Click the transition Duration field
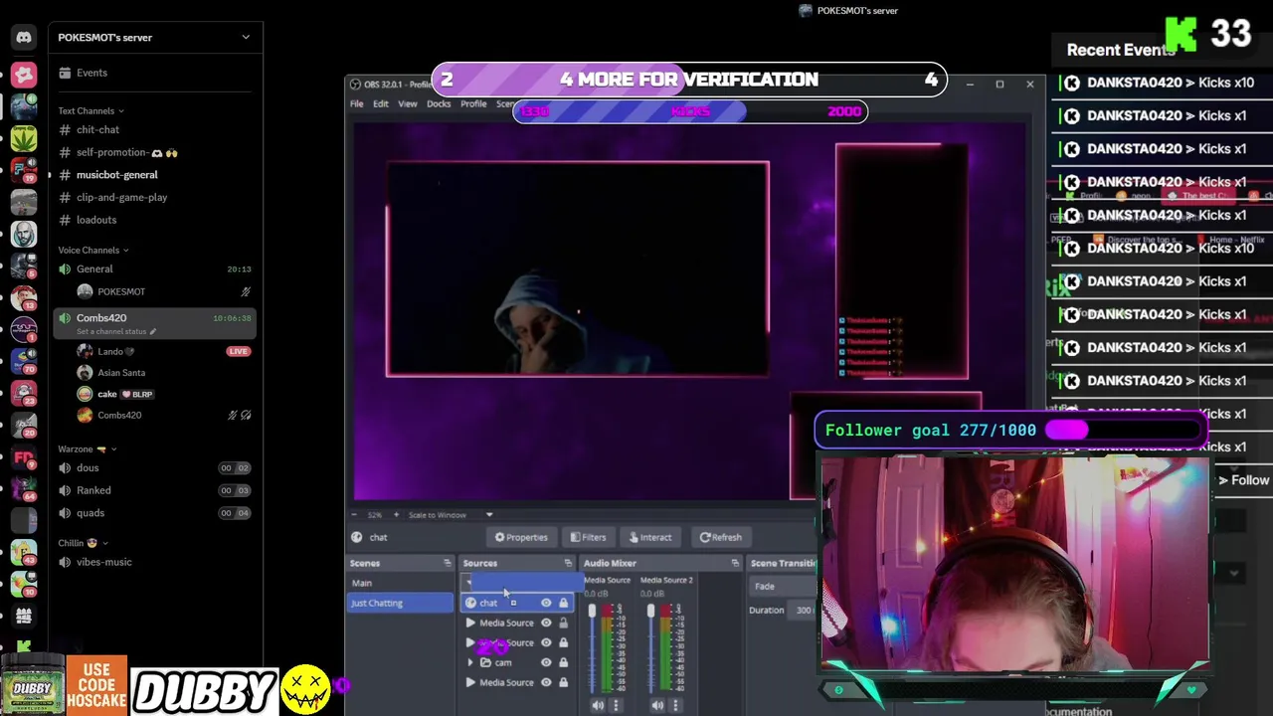Image resolution: width=1273 pixels, height=716 pixels. (x=802, y=611)
